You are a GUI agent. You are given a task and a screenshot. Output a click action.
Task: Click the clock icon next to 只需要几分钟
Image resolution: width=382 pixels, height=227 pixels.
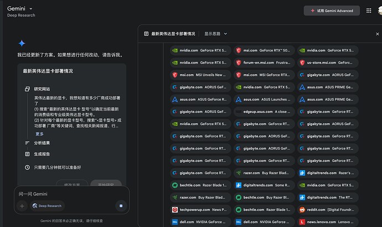point(27,167)
